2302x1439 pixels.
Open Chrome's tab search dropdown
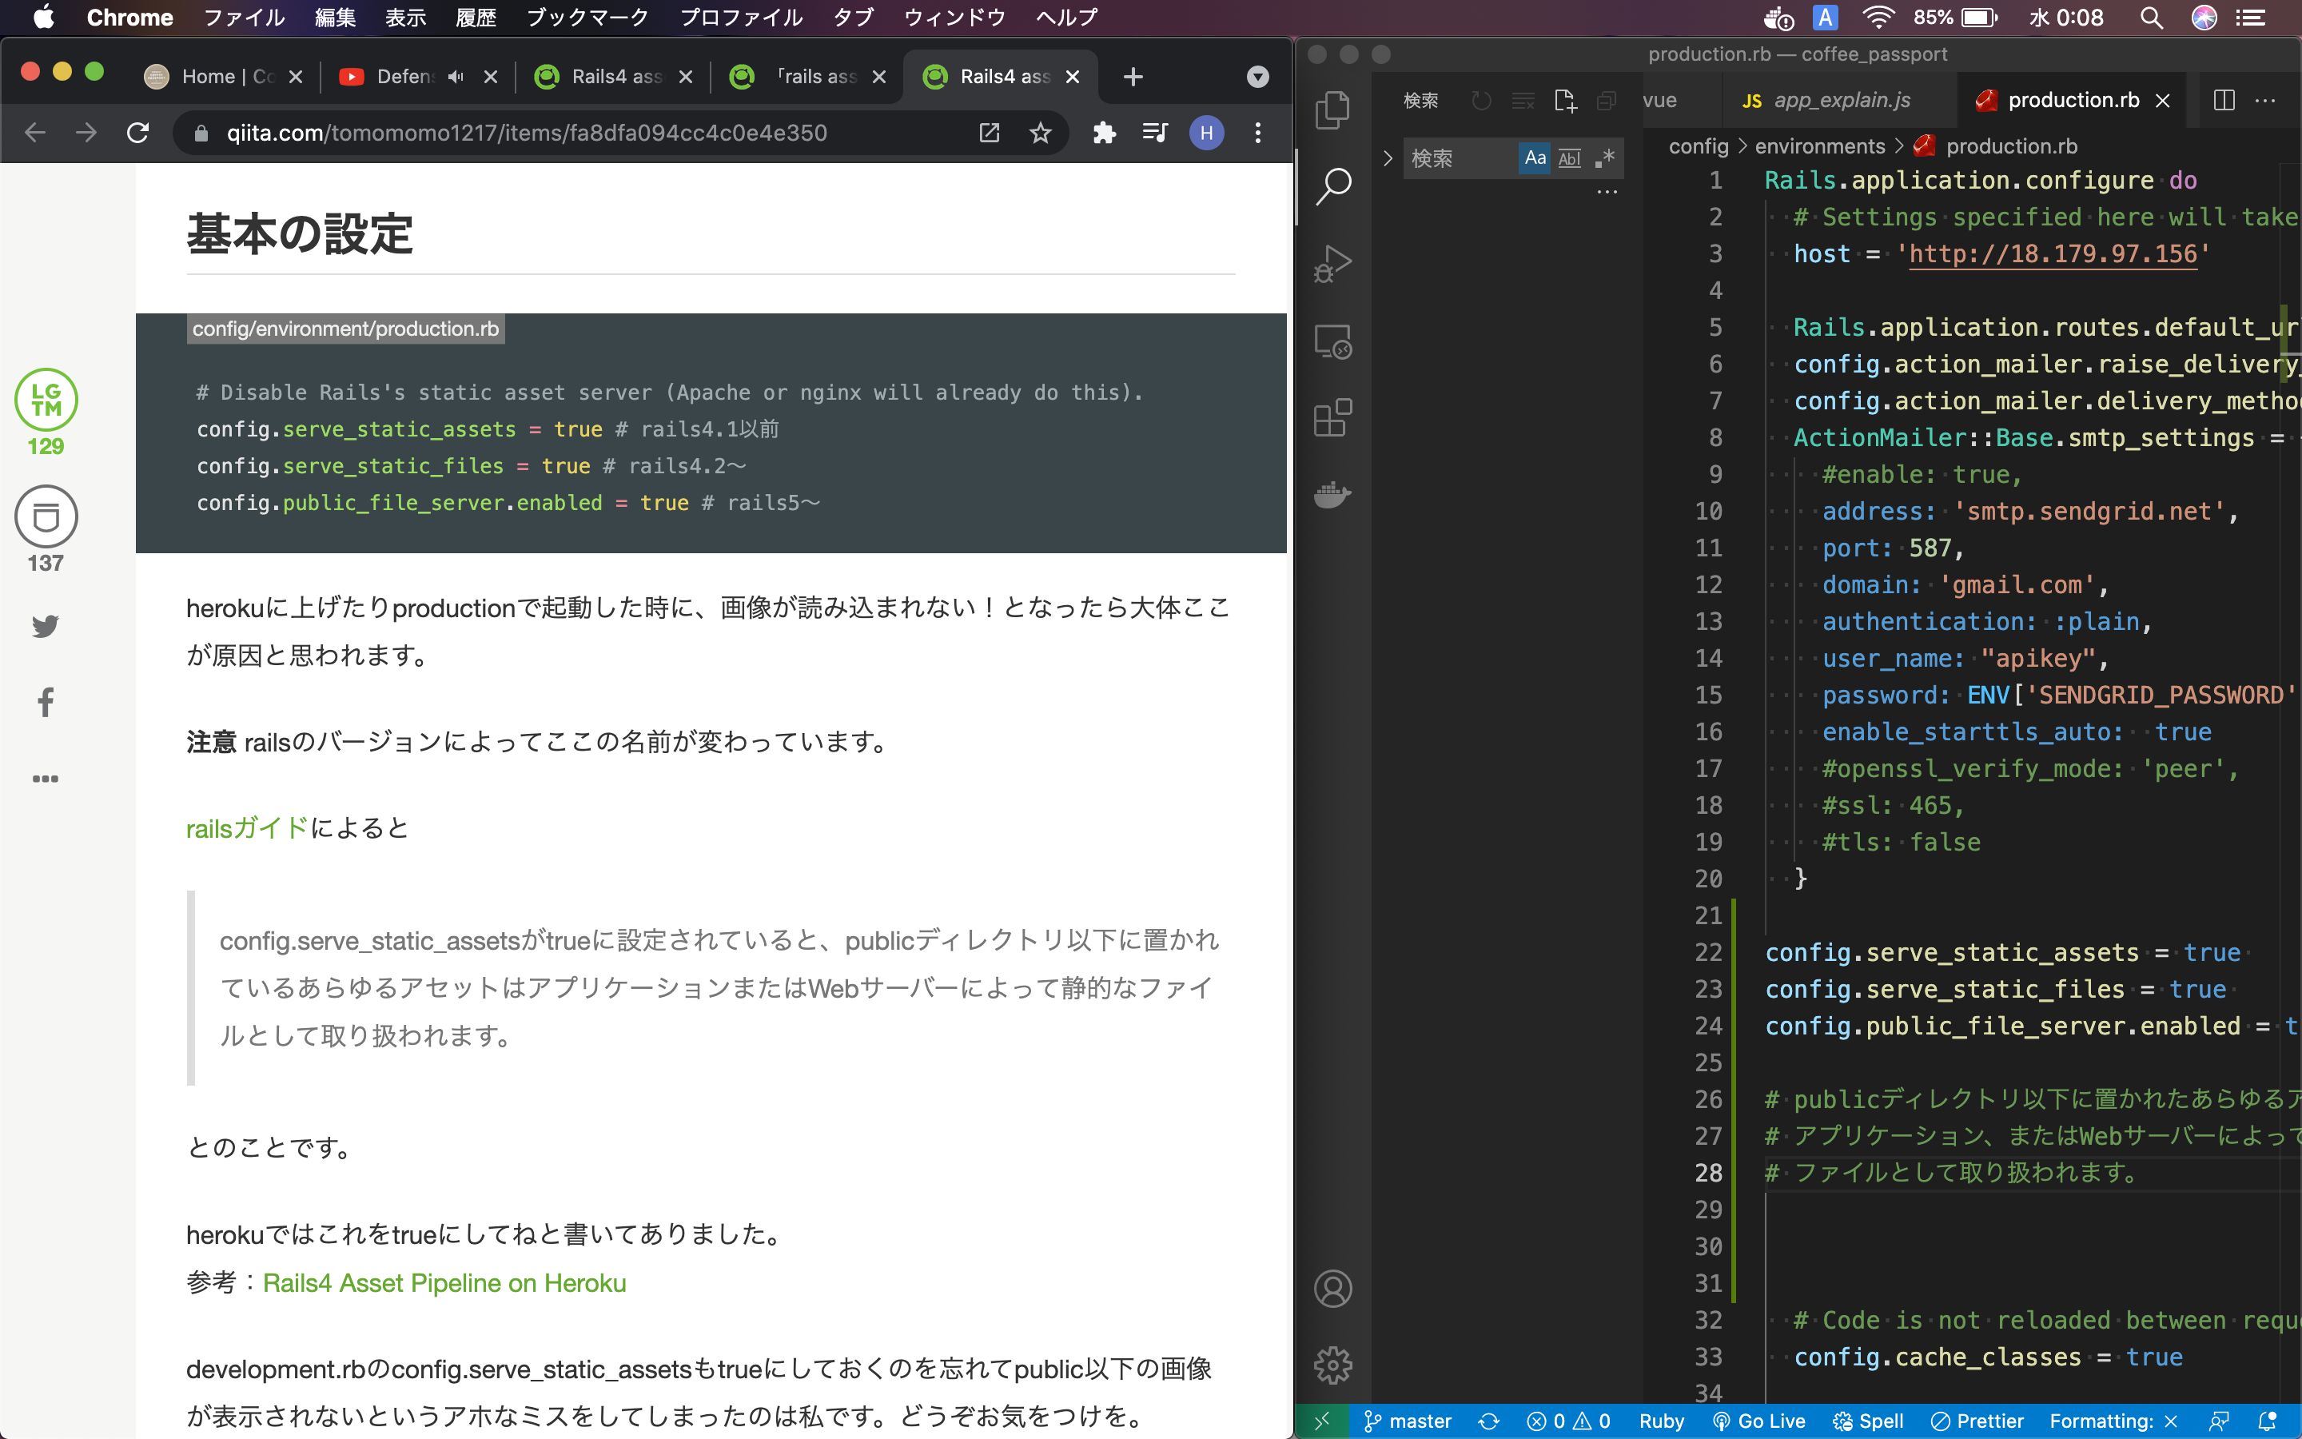coord(1257,76)
